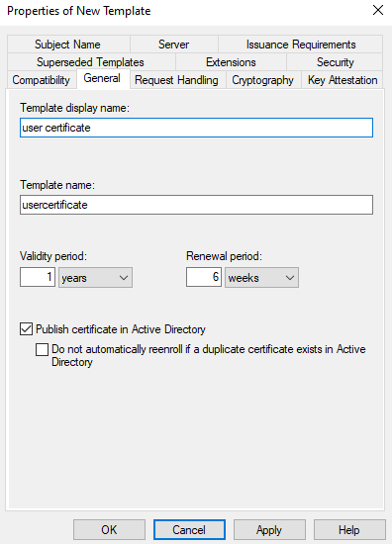
Task: Open the Renewal period units dropdown
Action: pyautogui.click(x=261, y=277)
